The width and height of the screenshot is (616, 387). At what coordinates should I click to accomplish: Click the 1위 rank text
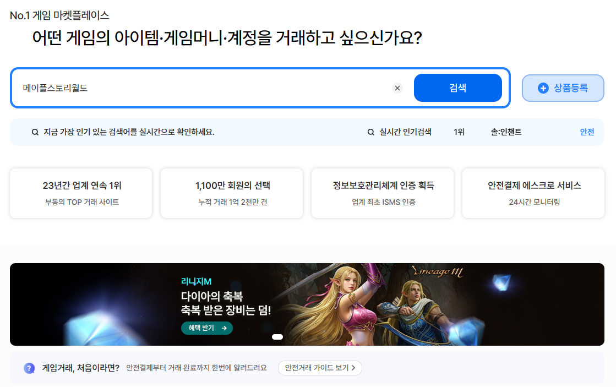click(459, 132)
